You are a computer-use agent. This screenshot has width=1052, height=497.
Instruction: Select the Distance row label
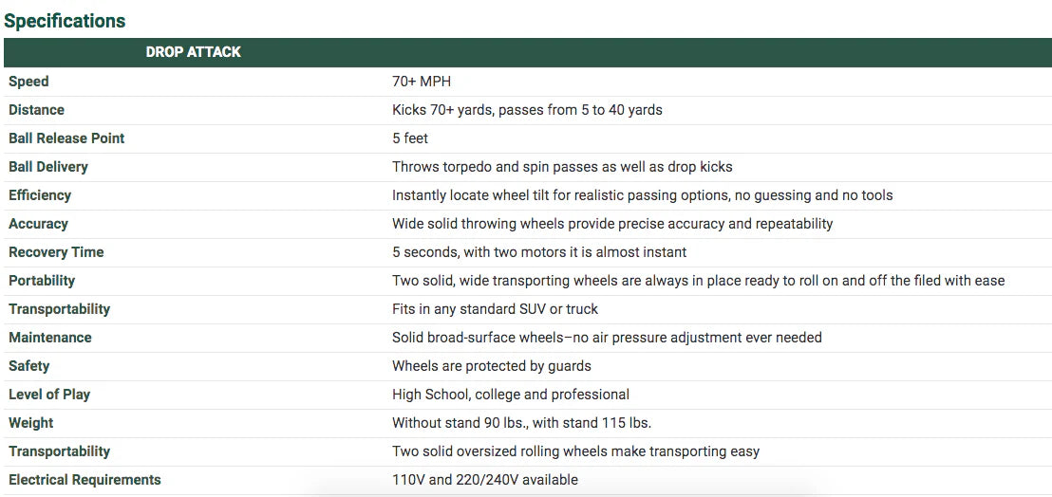(x=36, y=110)
